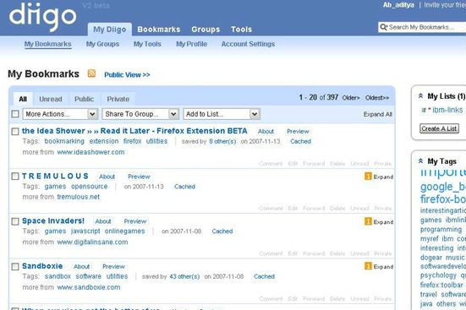Visit www.digitalinsane.com link
The width and height of the screenshot is (466, 310).
[x=92, y=242]
